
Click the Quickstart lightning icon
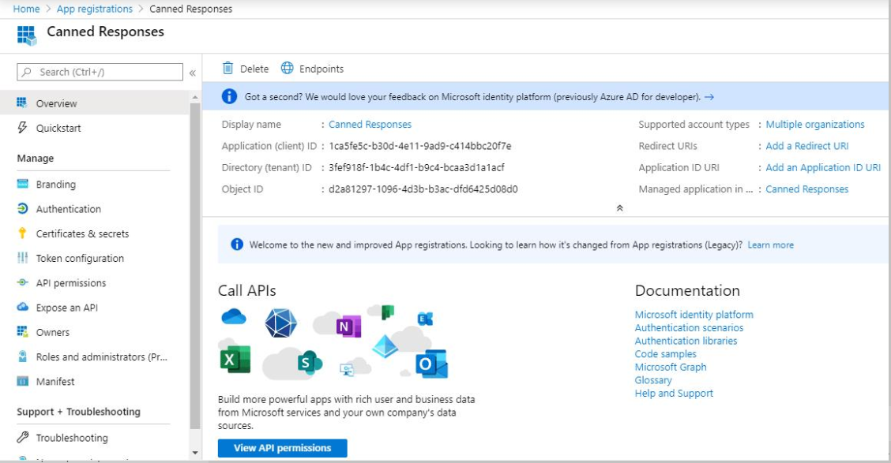click(x=22, y=128)
